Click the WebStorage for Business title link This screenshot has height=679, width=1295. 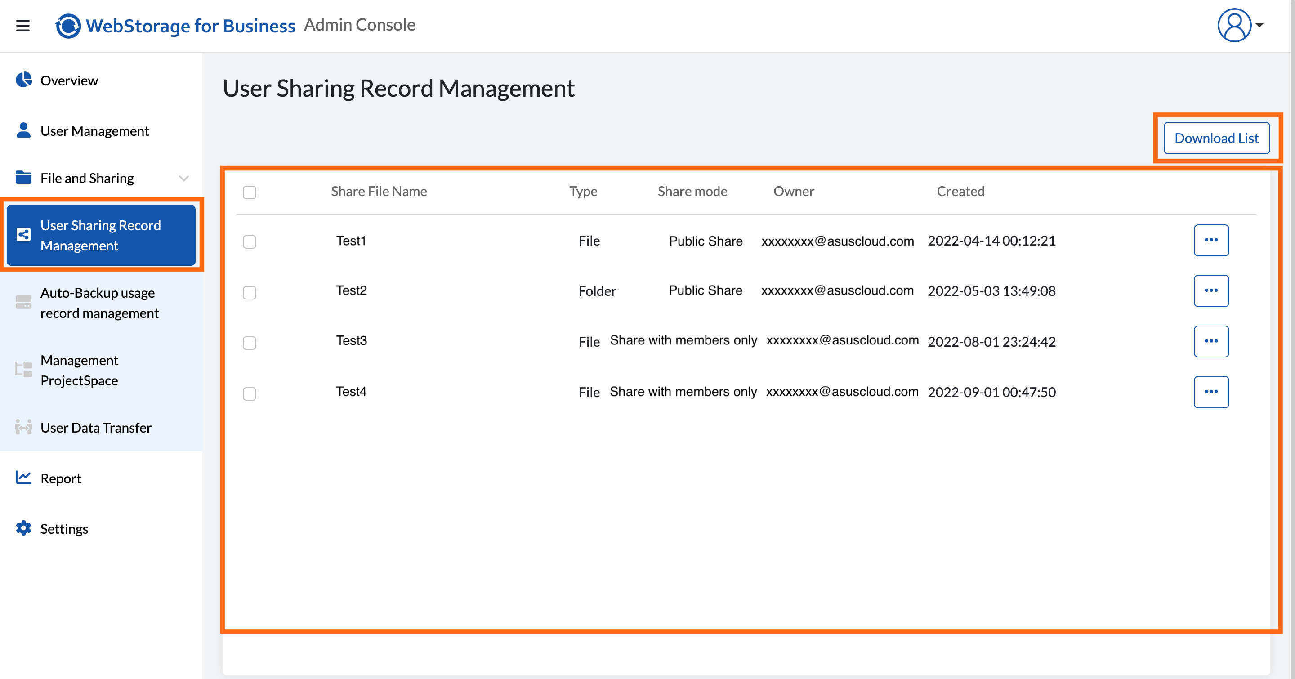pos(191,26)
